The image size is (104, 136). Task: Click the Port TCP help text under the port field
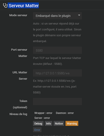[57, 61]
